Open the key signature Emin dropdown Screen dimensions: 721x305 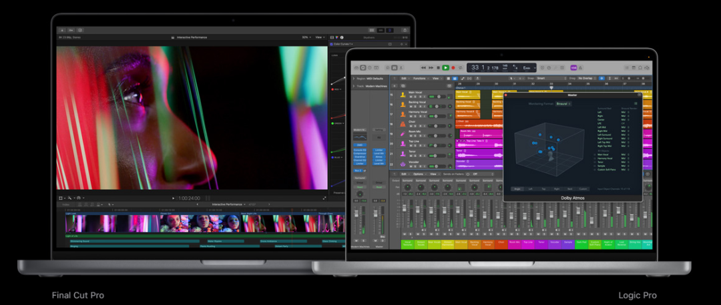point(528,68)
